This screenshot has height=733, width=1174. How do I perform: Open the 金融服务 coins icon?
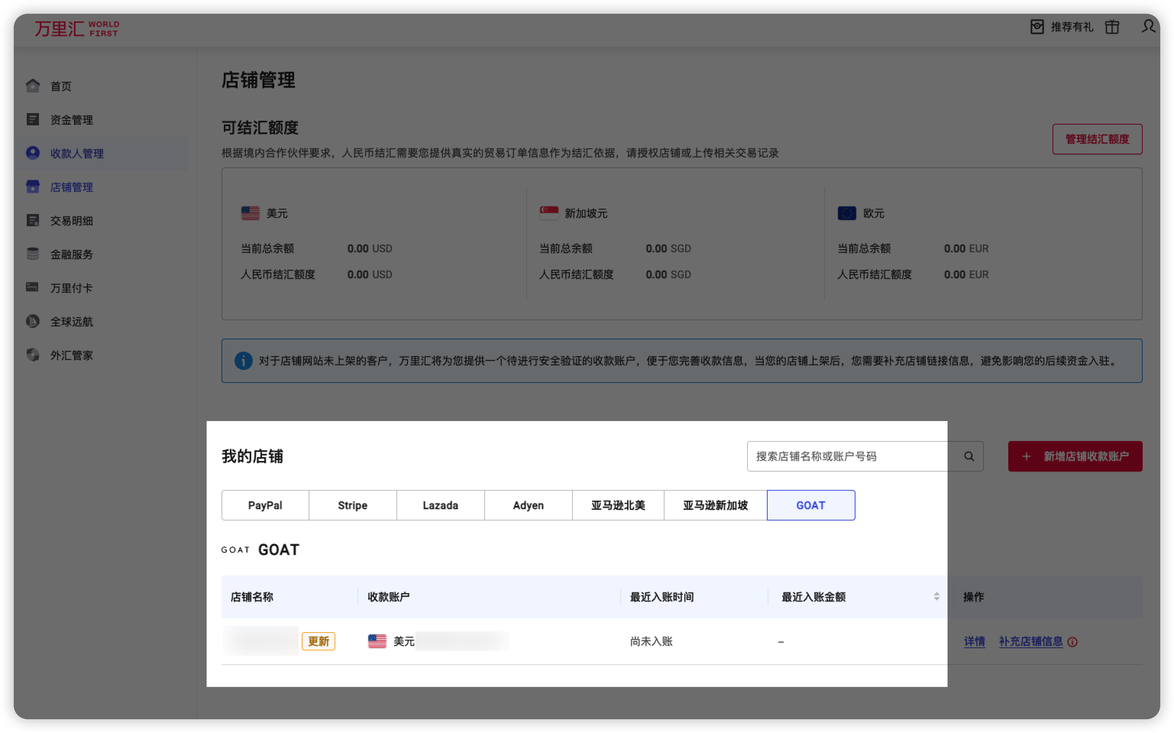pyautogui.click(x=32, y=254)
